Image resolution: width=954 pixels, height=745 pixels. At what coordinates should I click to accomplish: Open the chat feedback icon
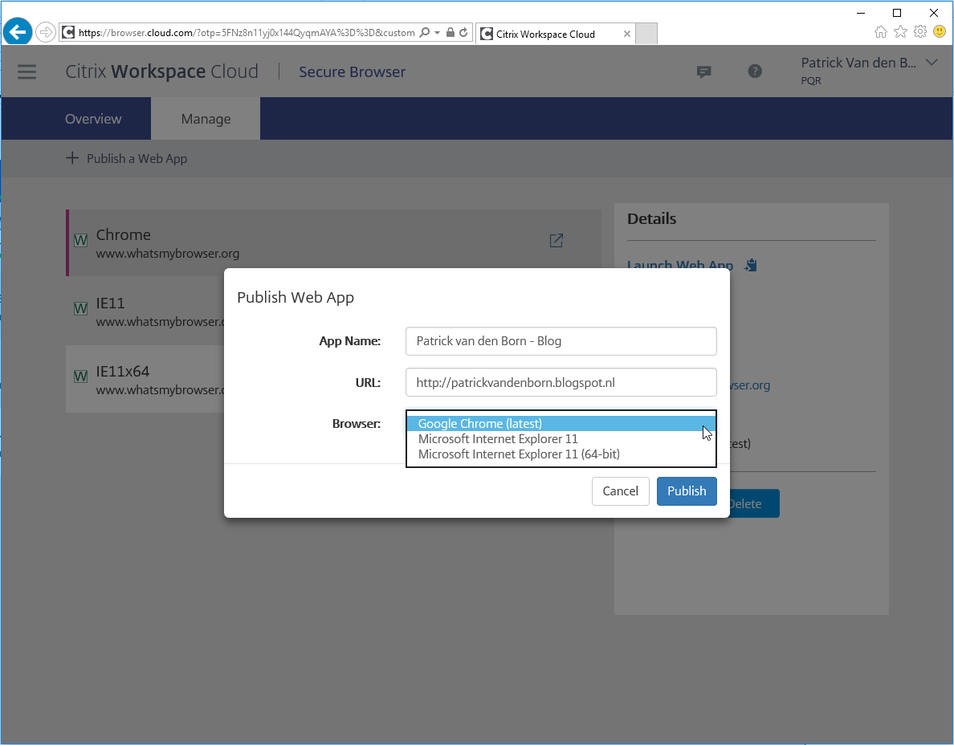pos(704,71)
